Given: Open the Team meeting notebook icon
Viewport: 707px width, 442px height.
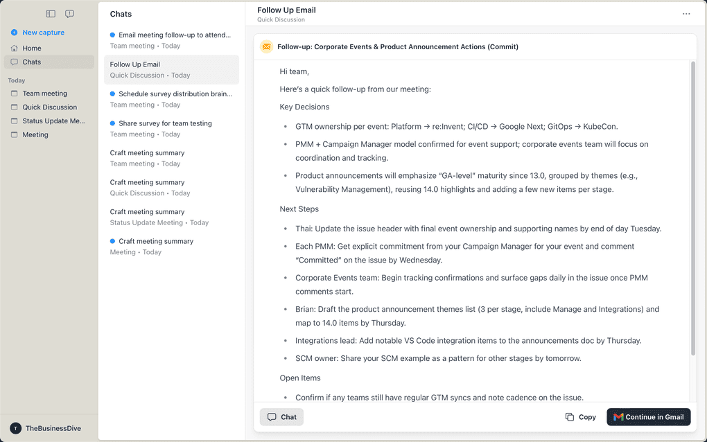Looking at the screenshot, I should coord(15,93).
